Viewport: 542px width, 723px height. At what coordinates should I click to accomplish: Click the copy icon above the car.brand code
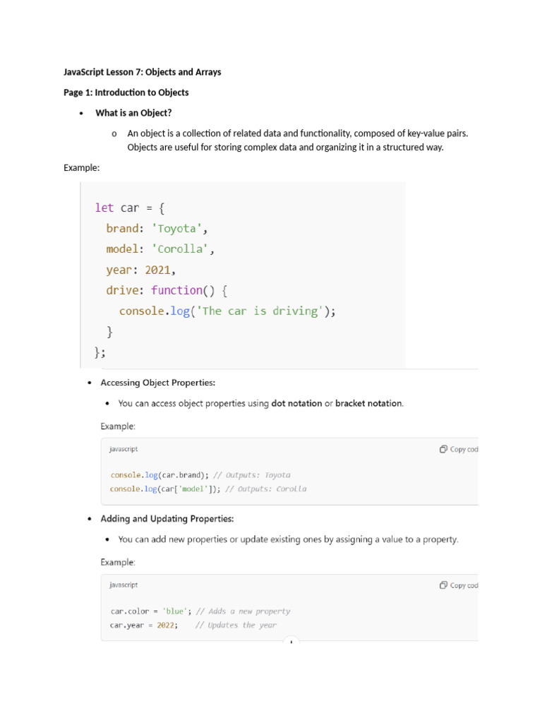pos(443,449)
